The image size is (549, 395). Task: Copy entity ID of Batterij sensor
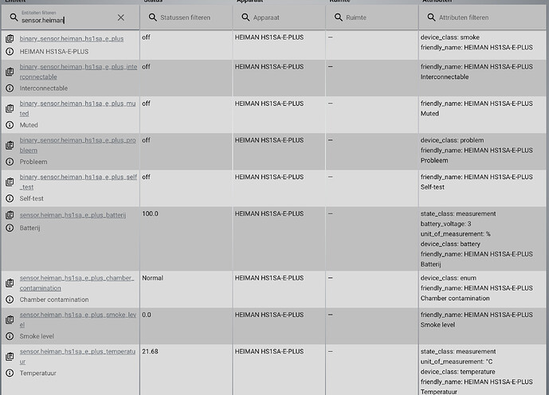coord(10,215)
